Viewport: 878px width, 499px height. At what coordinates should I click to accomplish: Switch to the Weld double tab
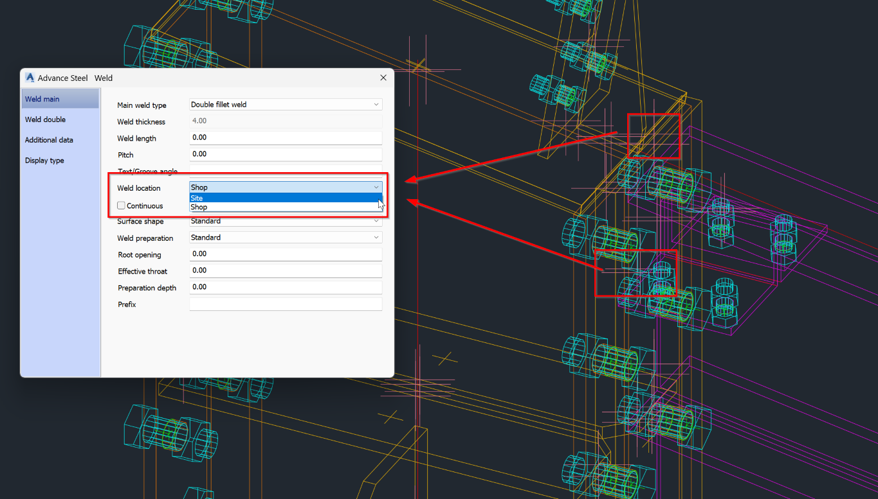point(45,119)
